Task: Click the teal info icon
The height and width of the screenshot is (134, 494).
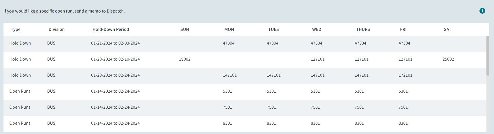Action: coord(482,11)
